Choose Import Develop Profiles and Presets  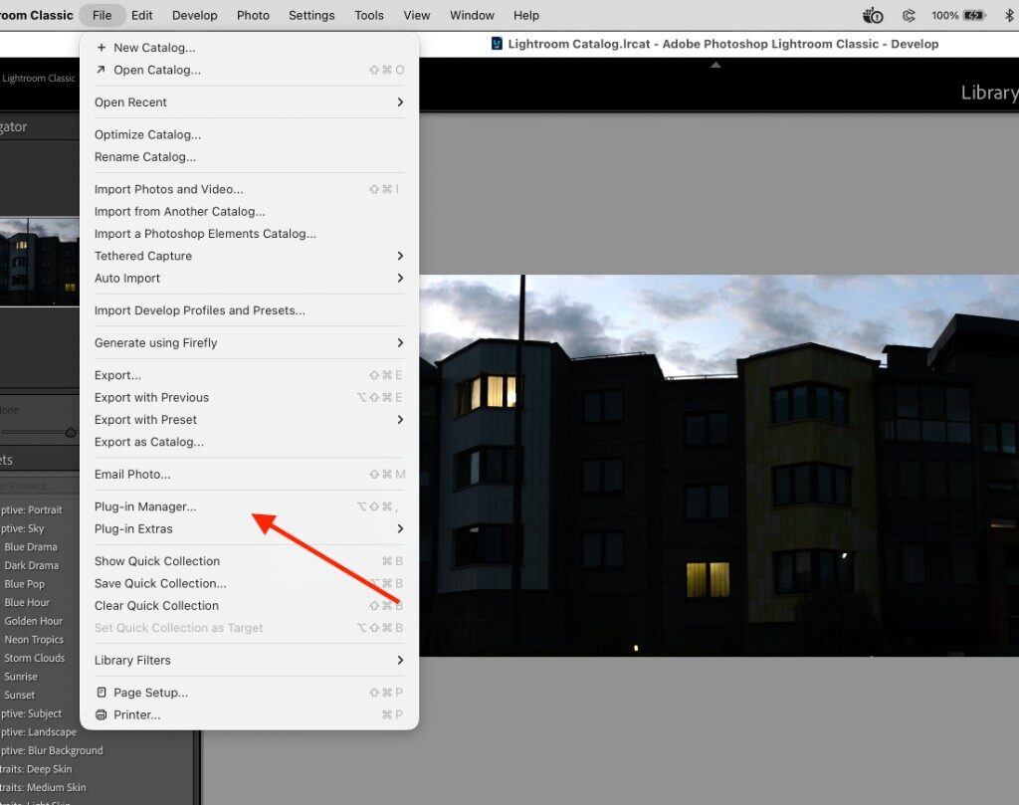tap(249, 310)
